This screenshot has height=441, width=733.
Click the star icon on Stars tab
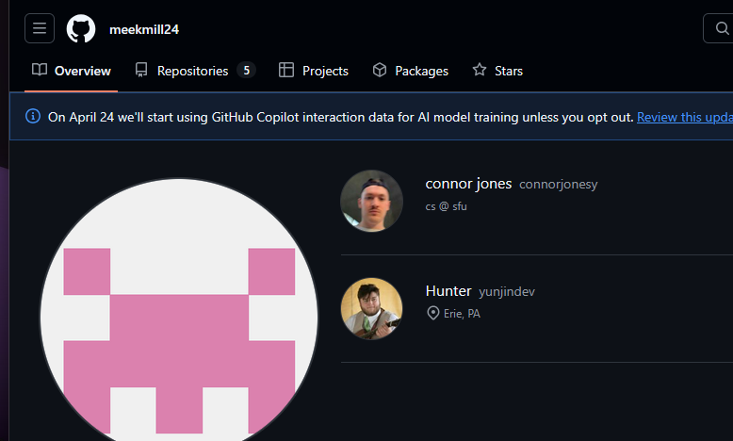[480, 70]
